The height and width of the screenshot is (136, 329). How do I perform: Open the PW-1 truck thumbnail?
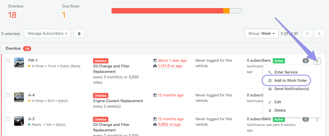tap(19, 63)
